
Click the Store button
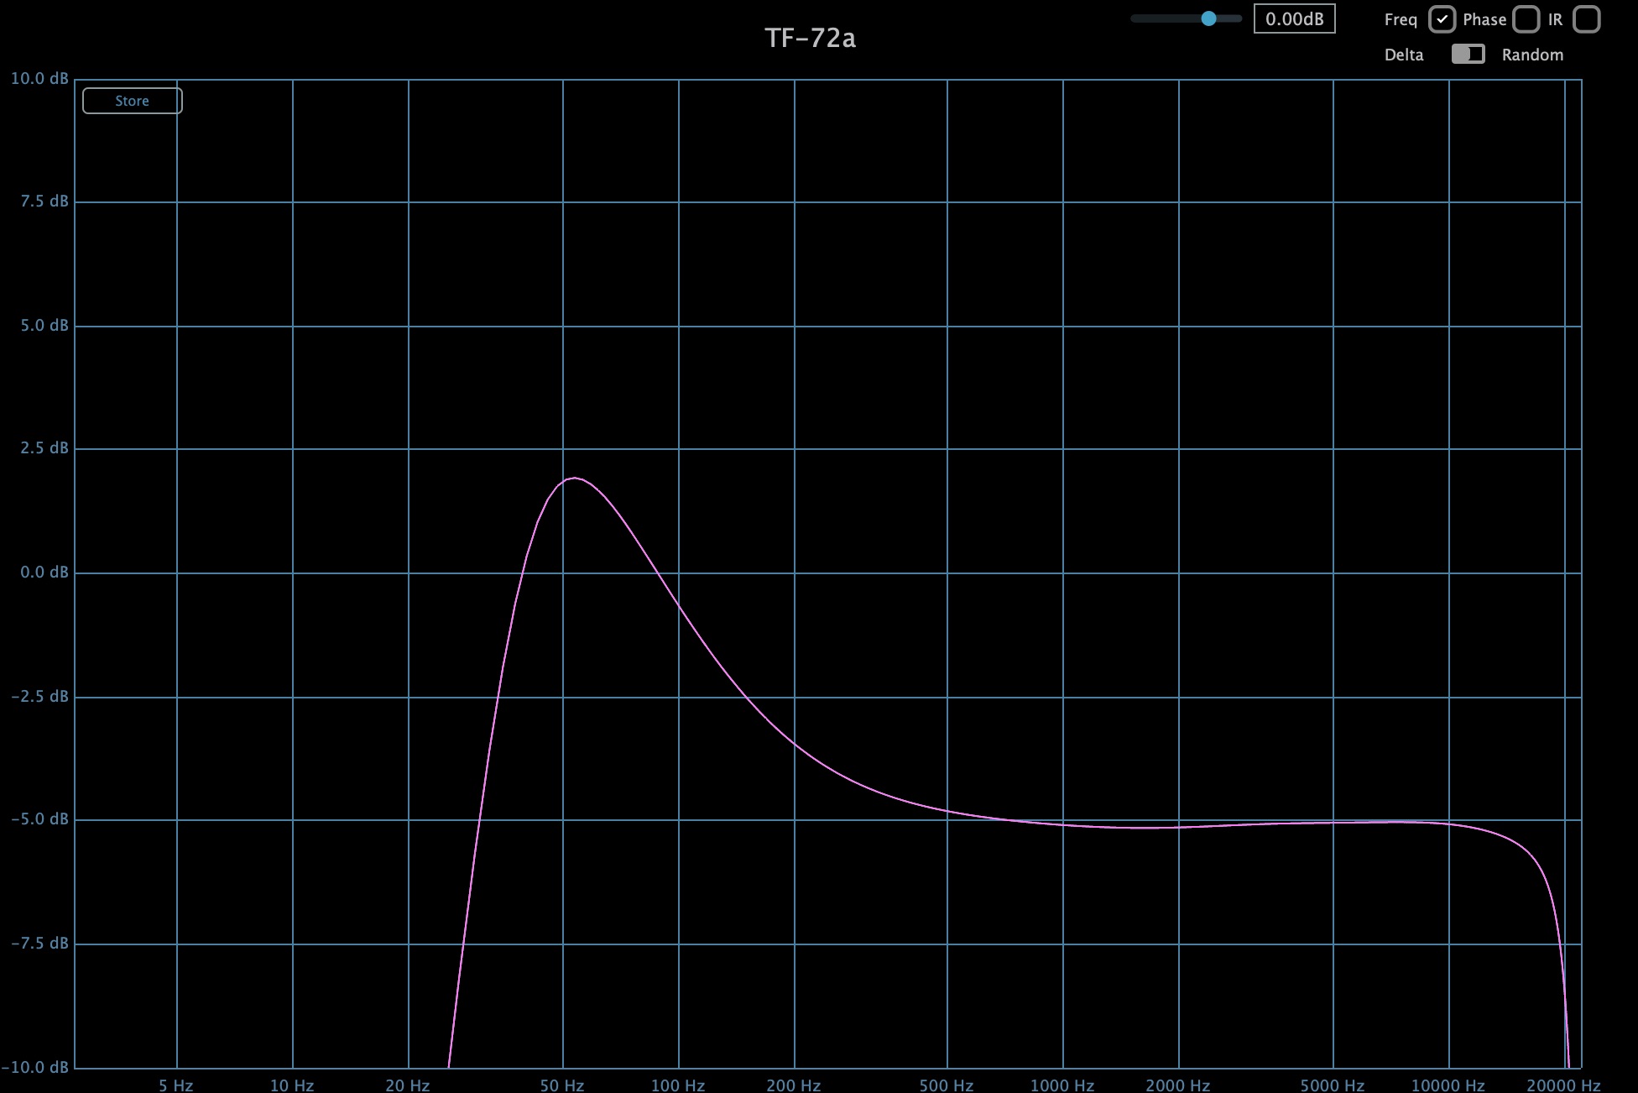(132, 101)
